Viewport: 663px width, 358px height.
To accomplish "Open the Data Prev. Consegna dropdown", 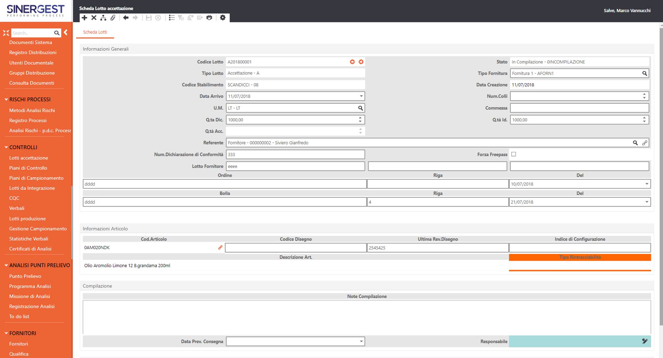I will click(x=361, y=341).
